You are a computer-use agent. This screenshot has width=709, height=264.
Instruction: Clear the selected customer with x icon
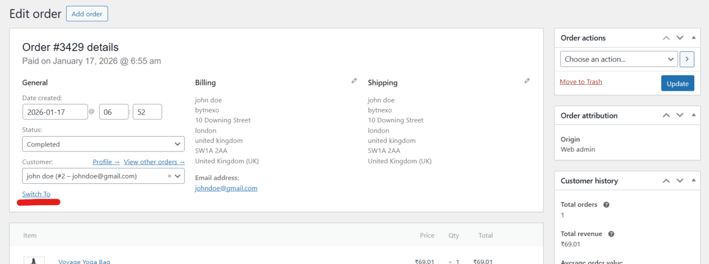point(169,176)
